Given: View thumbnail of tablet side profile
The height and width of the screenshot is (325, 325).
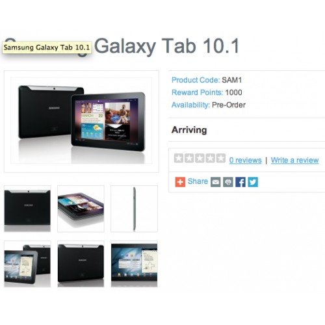Looking at the screenshot, I should tap(134, 209).
